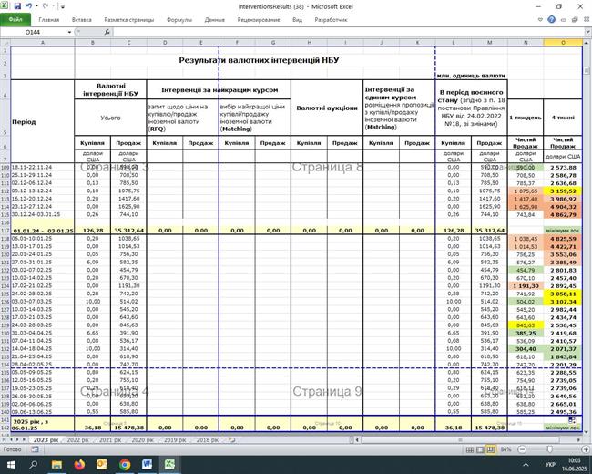
Task: Switch to Page Layout view
Action: pos(480,449)
